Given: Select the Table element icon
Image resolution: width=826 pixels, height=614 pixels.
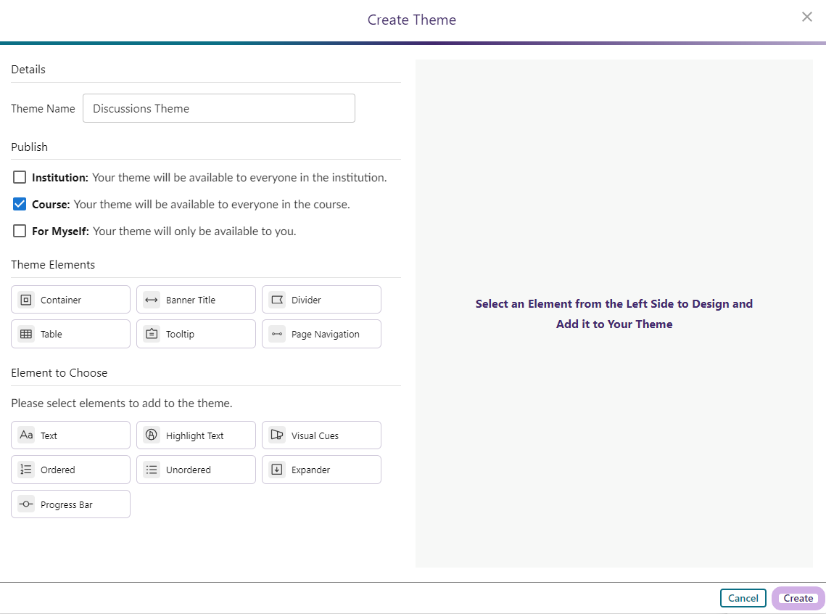Looking at the screenshot, I should [26, 334].
